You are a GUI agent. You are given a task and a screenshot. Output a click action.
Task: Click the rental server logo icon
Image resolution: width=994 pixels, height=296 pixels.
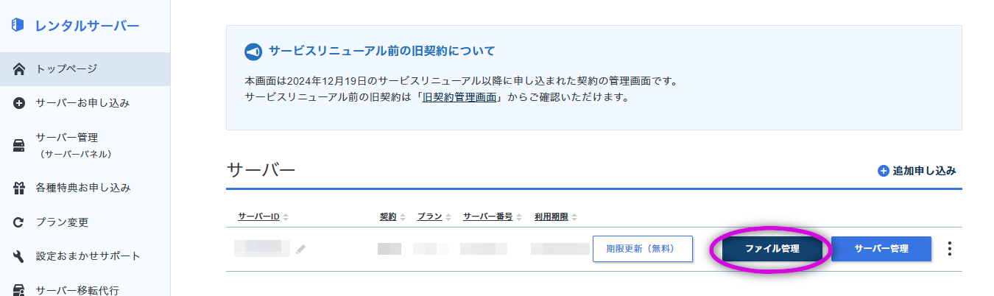[x=18, y=25]
